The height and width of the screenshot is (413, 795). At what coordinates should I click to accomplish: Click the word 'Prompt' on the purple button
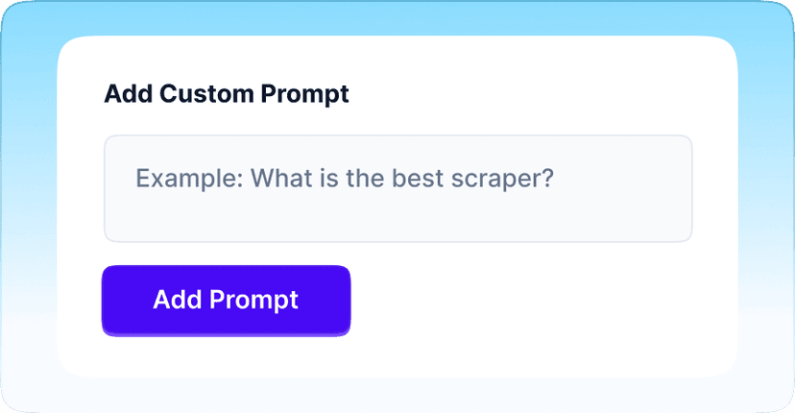(x=253, y=301)
